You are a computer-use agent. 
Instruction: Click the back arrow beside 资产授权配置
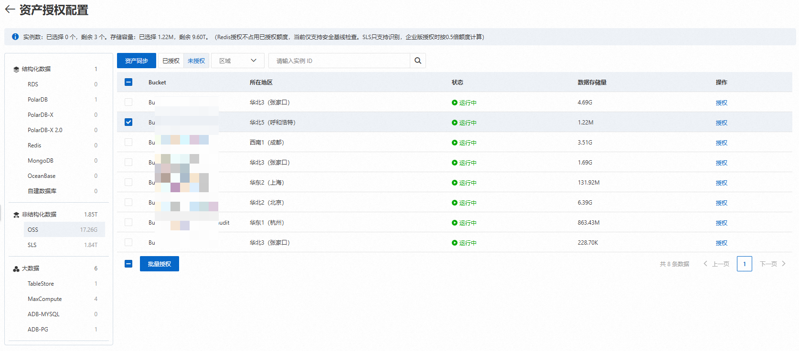click(10, 10)
